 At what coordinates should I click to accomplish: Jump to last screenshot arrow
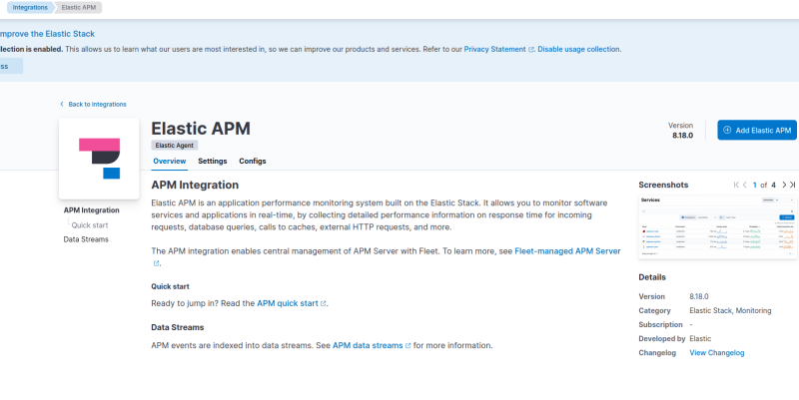pos(793,185)
